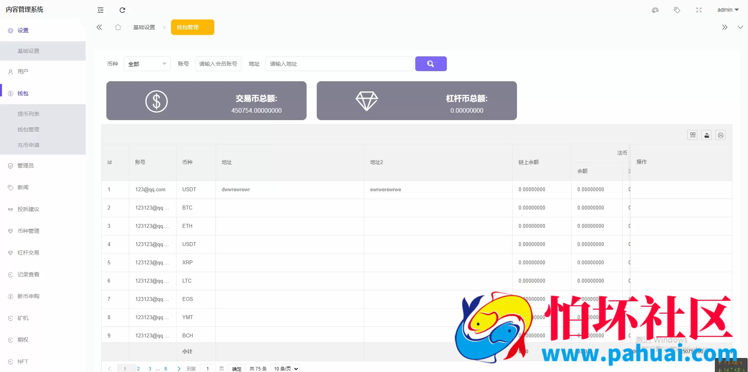This screenshot has height=372, width=748.
Task: Focus the 账号 member account input
Action: [x=218, y=64]
